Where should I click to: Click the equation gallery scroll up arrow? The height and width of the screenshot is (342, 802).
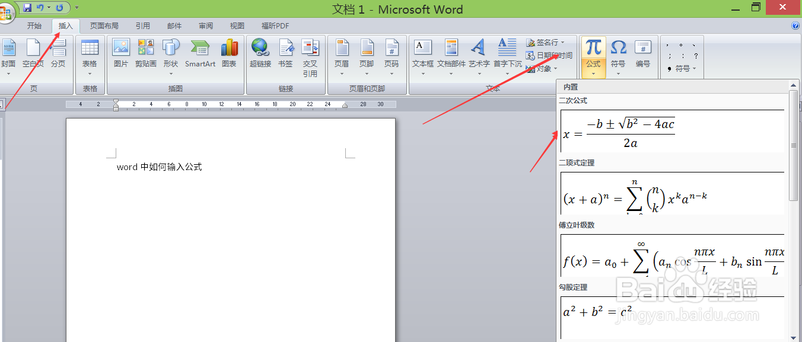tap(794, 86)
